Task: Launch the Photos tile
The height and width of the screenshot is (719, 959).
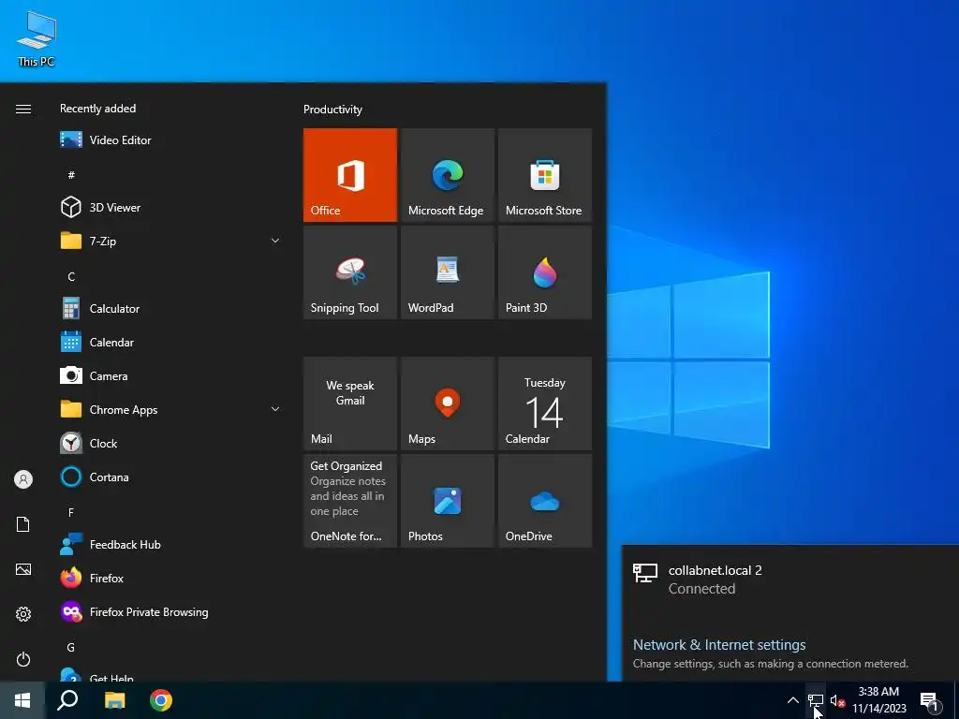Action: 447,501
